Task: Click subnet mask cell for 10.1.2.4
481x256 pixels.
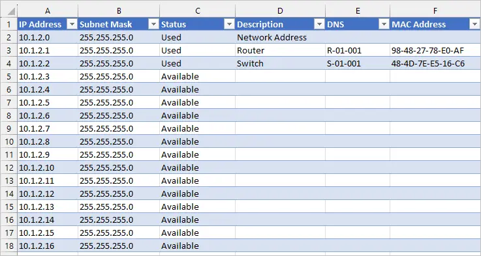Action: [x=119, y=89]
